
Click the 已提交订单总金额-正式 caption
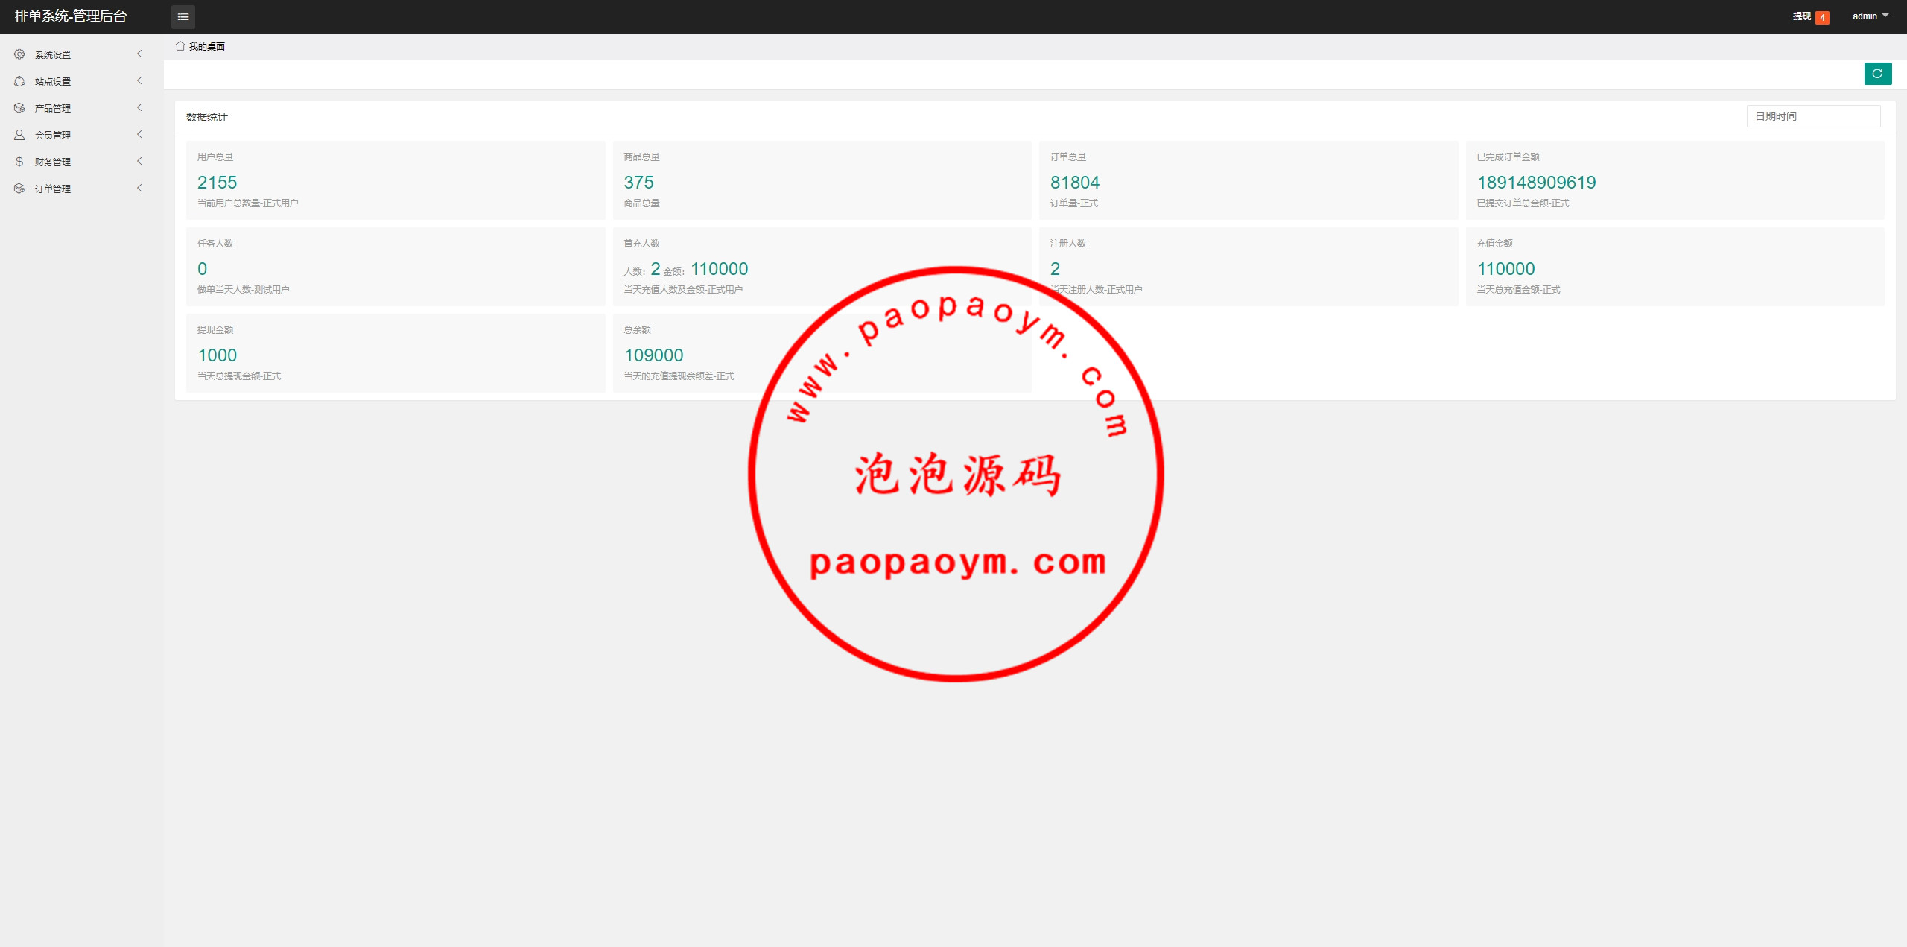click(1523, 203)
